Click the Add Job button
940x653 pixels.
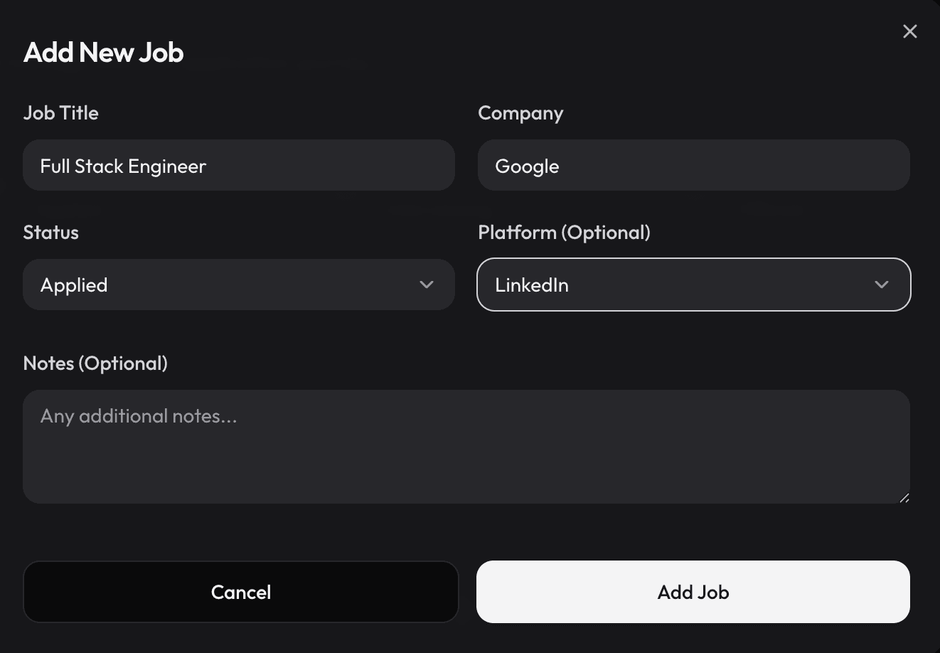pos(693,592)
